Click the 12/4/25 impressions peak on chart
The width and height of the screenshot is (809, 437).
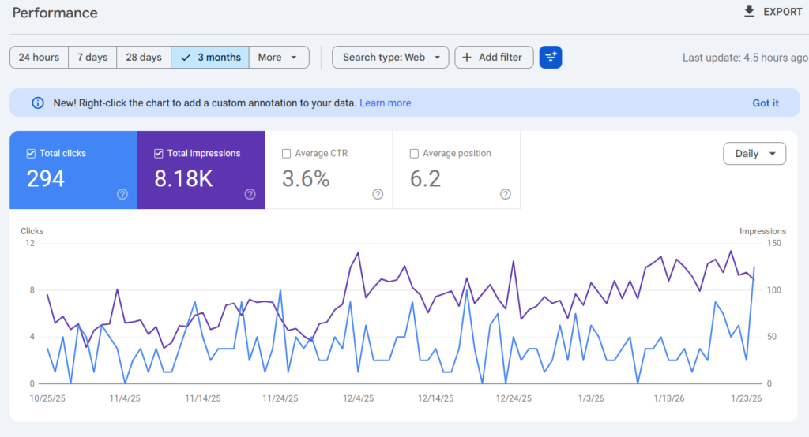tap(358, 253)
